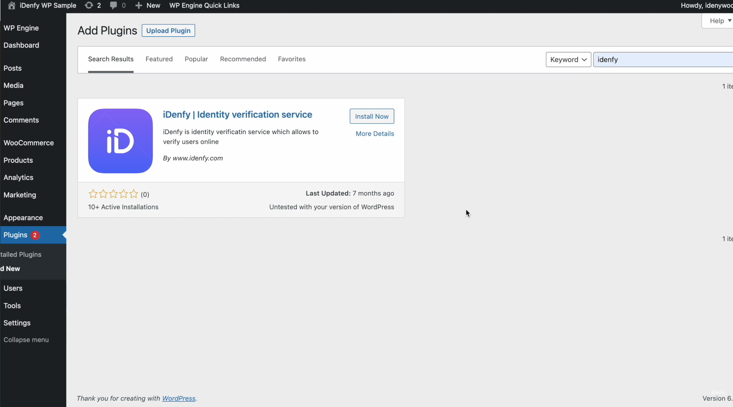Image resolution: width=733 pixels, height=407 pixels.
Task: Install Now the iDenfy plugin
Action: (372, 116)
